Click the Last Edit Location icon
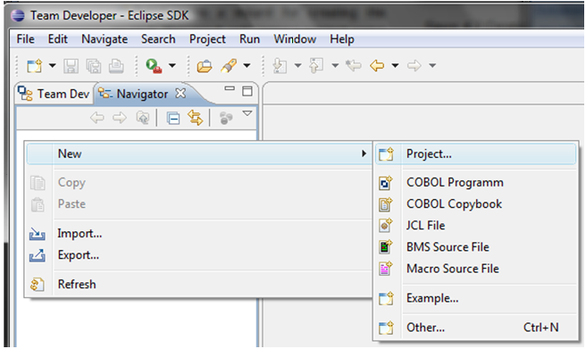The image size is (586, 349). [354, 66]
